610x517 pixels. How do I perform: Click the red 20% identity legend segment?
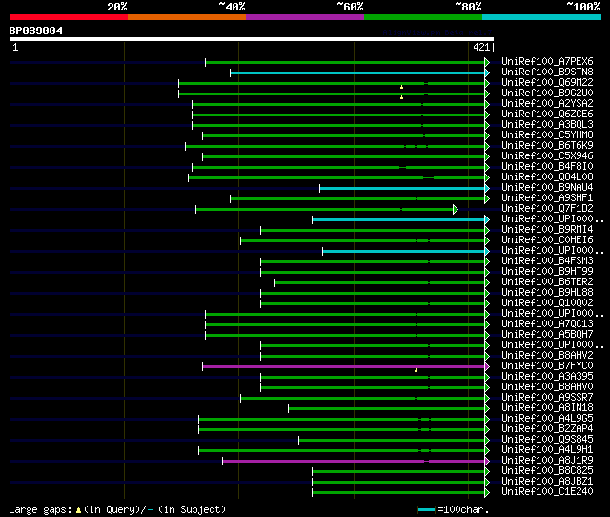(69, 17)
